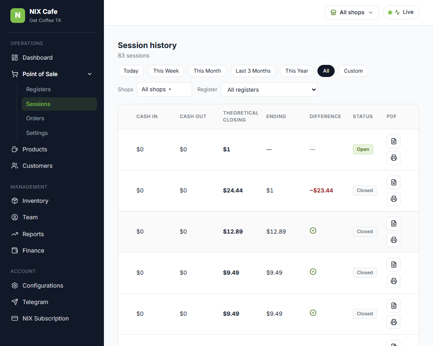Open Point of Sale Settings
This screenshot has width=433, height=346.
click(x=37, y=133)
